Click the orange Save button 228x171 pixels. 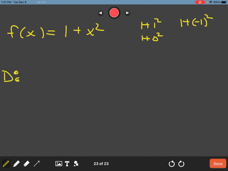click(218, 163)
